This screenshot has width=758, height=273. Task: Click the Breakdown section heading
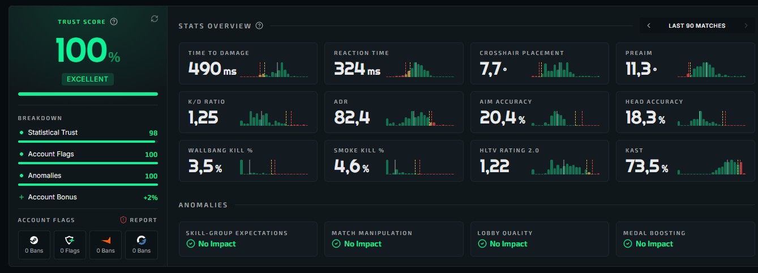(x=40, y=118)
